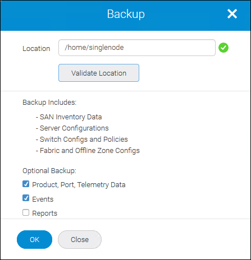Click the Optional Backup heading
This screenshot has height=260, width=251.
[49, 171]
